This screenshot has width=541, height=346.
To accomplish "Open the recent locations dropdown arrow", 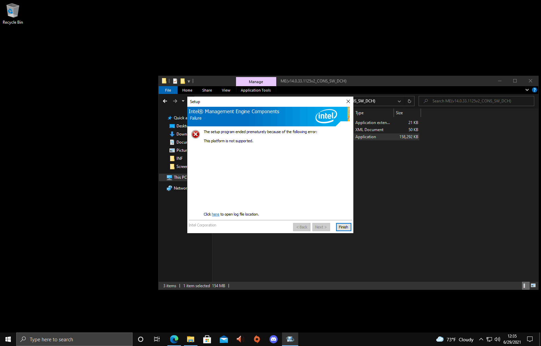I will click(x=183, y=101).
